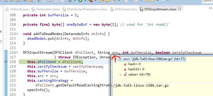Click the 'verifyChecksum' parameter on line 216
Image resolution: width=213 pixels, height=96 pixels.
pos(186,53)
